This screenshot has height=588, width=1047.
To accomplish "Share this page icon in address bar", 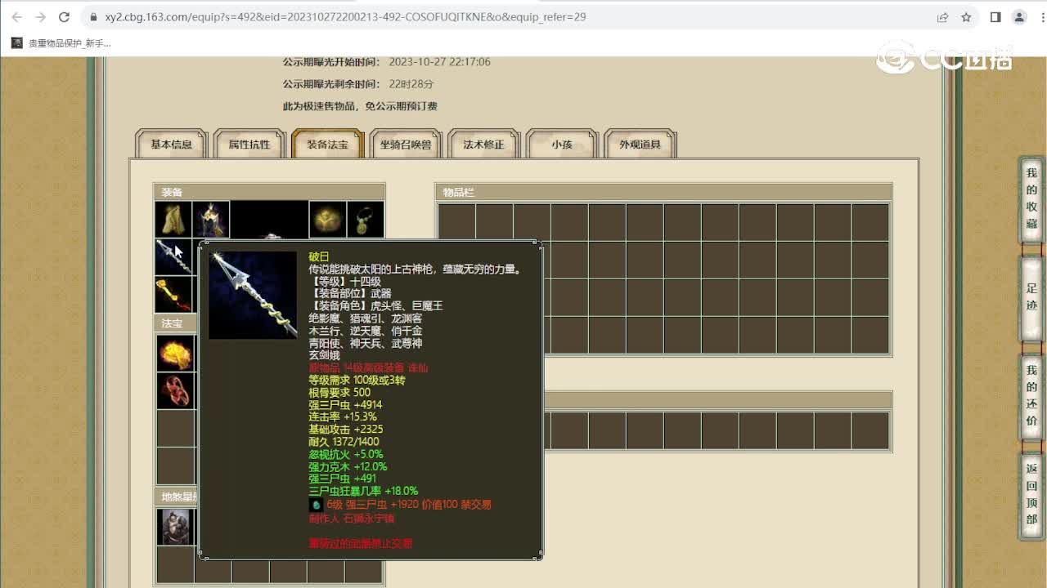I will [943, 16].
